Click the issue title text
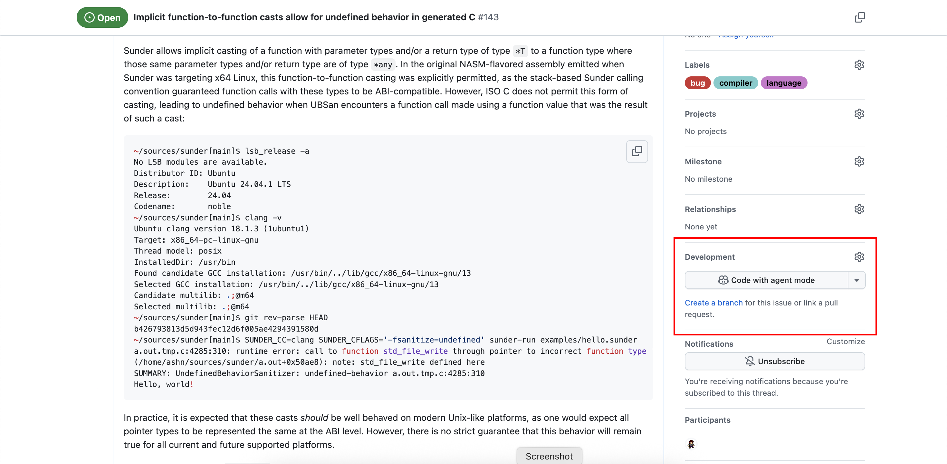The image size is (947, 464). [304, 17]
